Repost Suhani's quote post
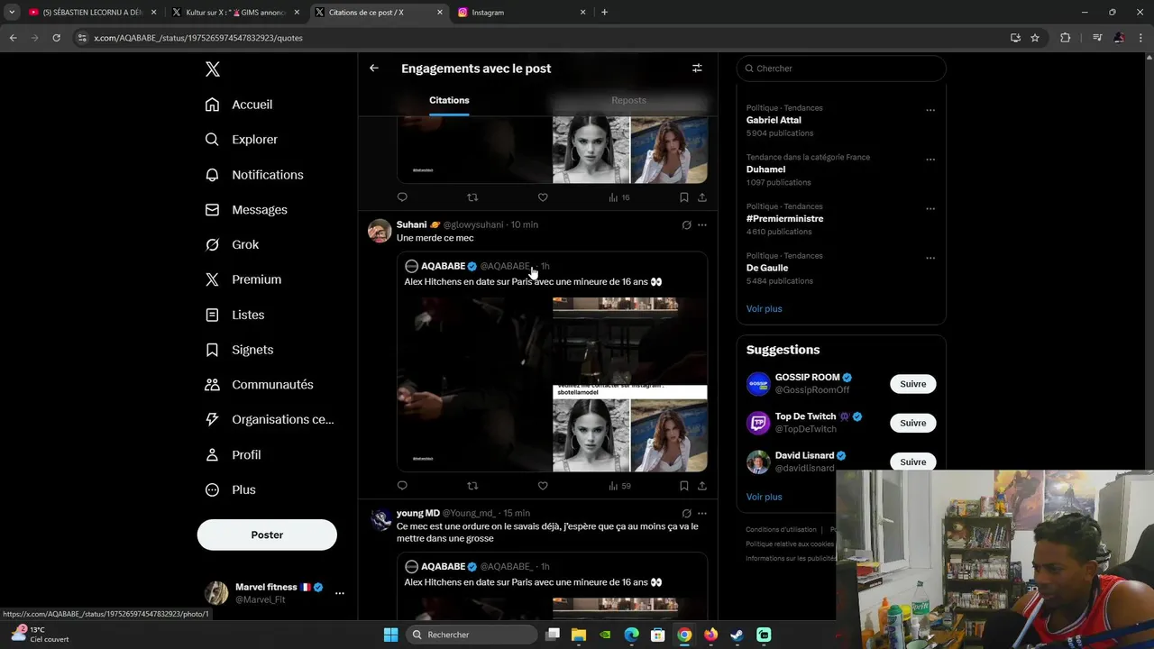Screen dimensions: 1154x649 tap(472, 486)
